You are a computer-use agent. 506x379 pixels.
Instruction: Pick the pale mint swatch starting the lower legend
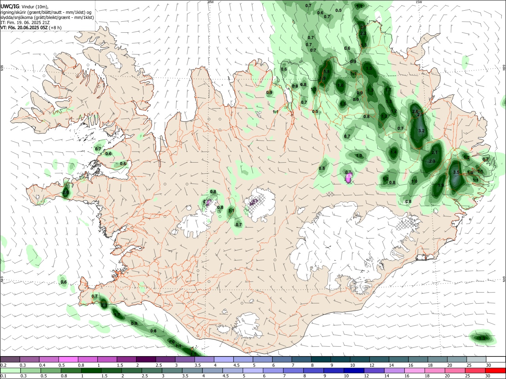click(x=10, y=370)
